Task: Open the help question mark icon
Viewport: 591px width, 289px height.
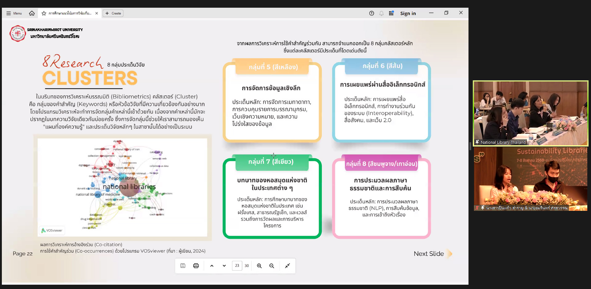Action: pyautogui.click(x=372, y=13)
